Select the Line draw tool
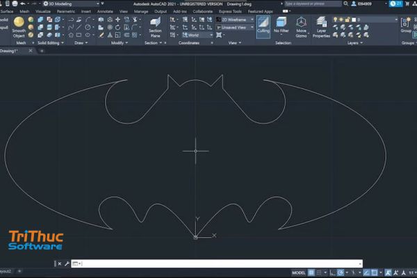 coord(79,27)
